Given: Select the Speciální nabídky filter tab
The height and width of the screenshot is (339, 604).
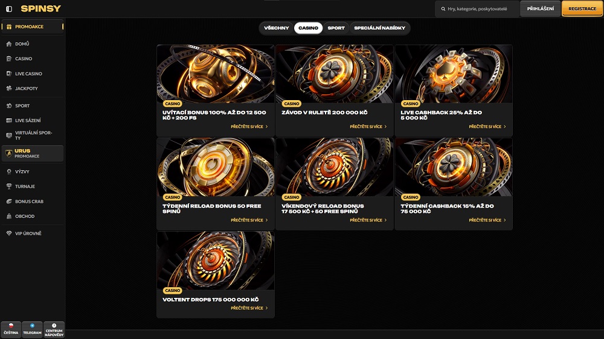Looking at the screenshot, I should [379, 28].
